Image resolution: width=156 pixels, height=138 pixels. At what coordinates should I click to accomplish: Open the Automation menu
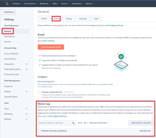click(x=77, y=3)
